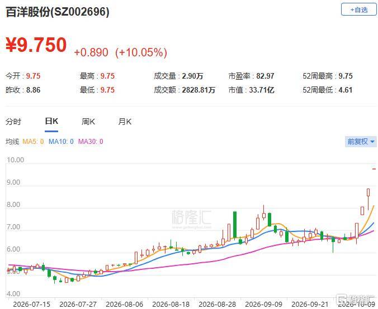The image size is (378, 309).
Task: Click the +10.05% change percentage
Action: [x=141, y=52]
